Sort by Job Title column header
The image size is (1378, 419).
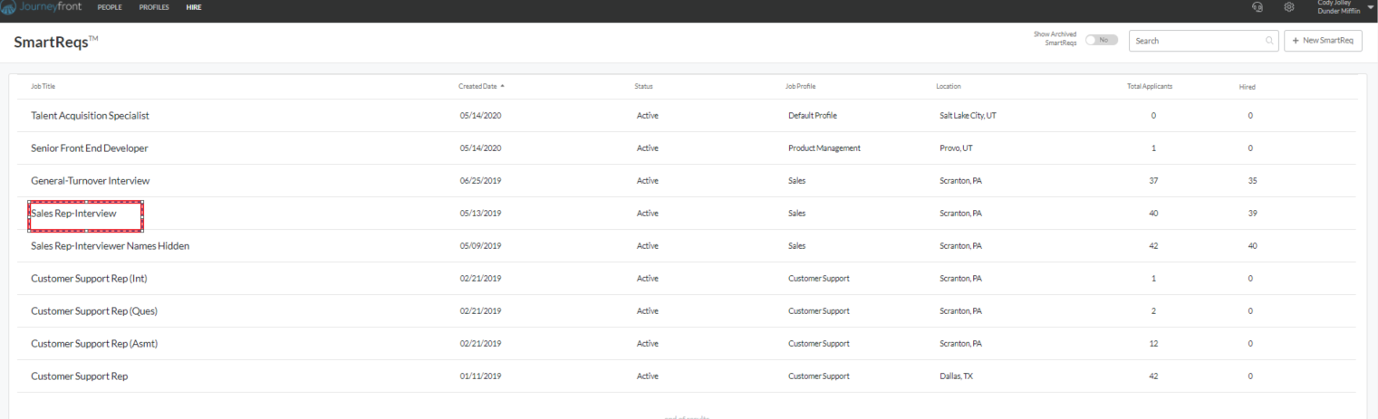43,87
